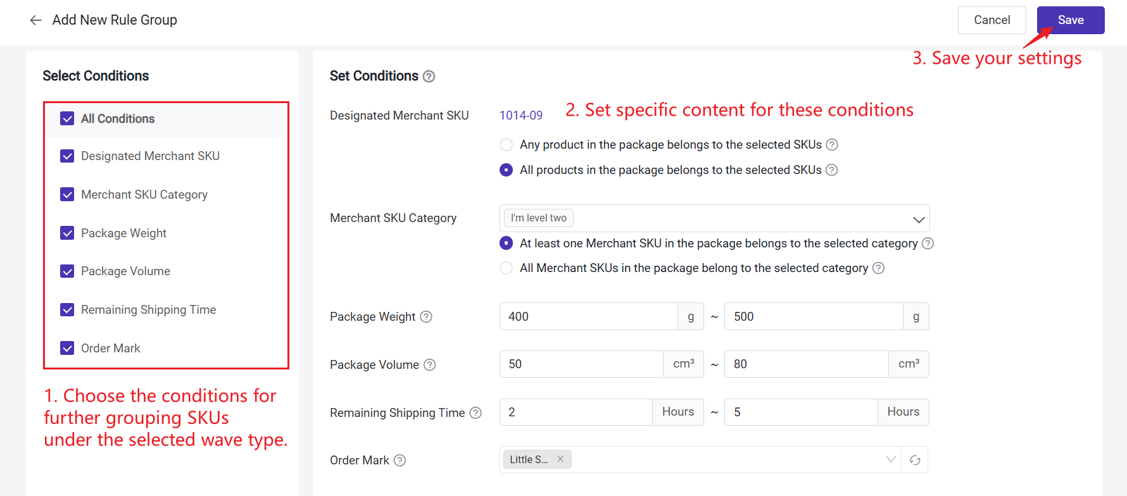The width and height of the screenshot is (1127, 496).
Task: Click help icon next to Set Conditions
Action: (x=429, y=77)
